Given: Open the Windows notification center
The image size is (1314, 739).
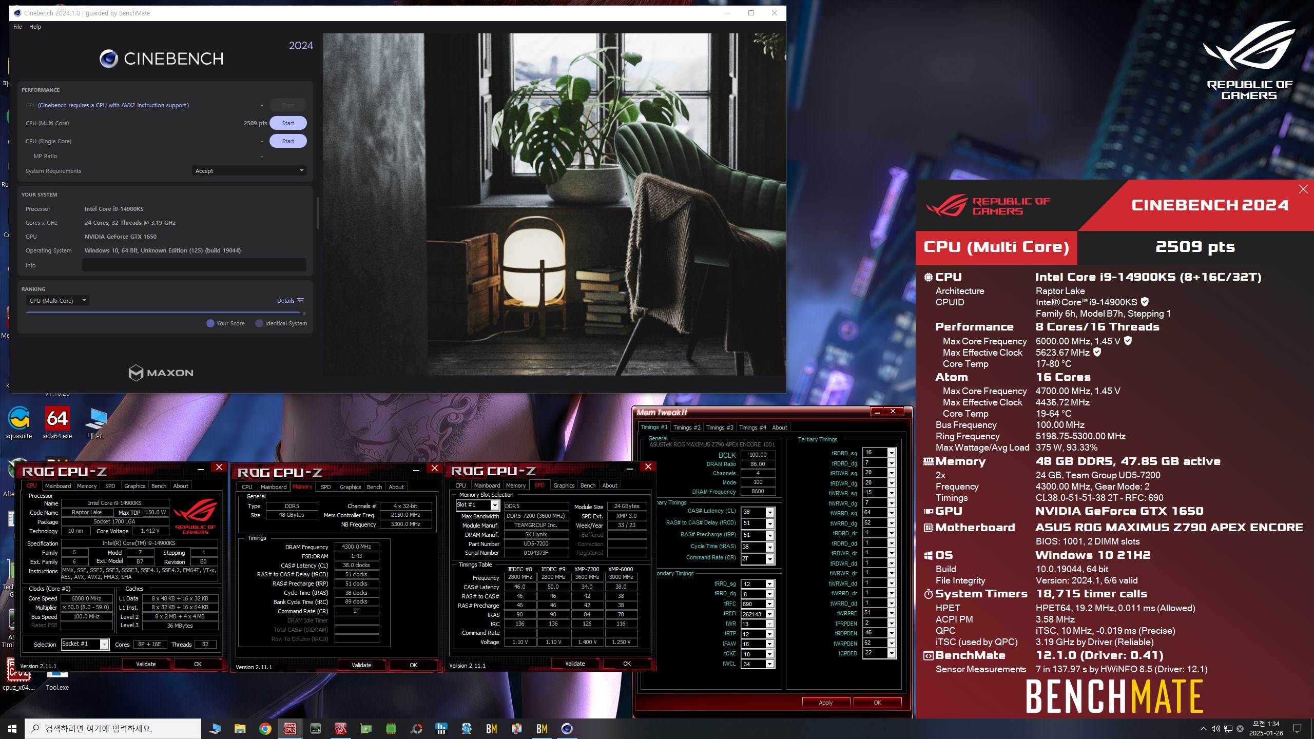Looking at the screenshot, I should [x=1297, y=729].
